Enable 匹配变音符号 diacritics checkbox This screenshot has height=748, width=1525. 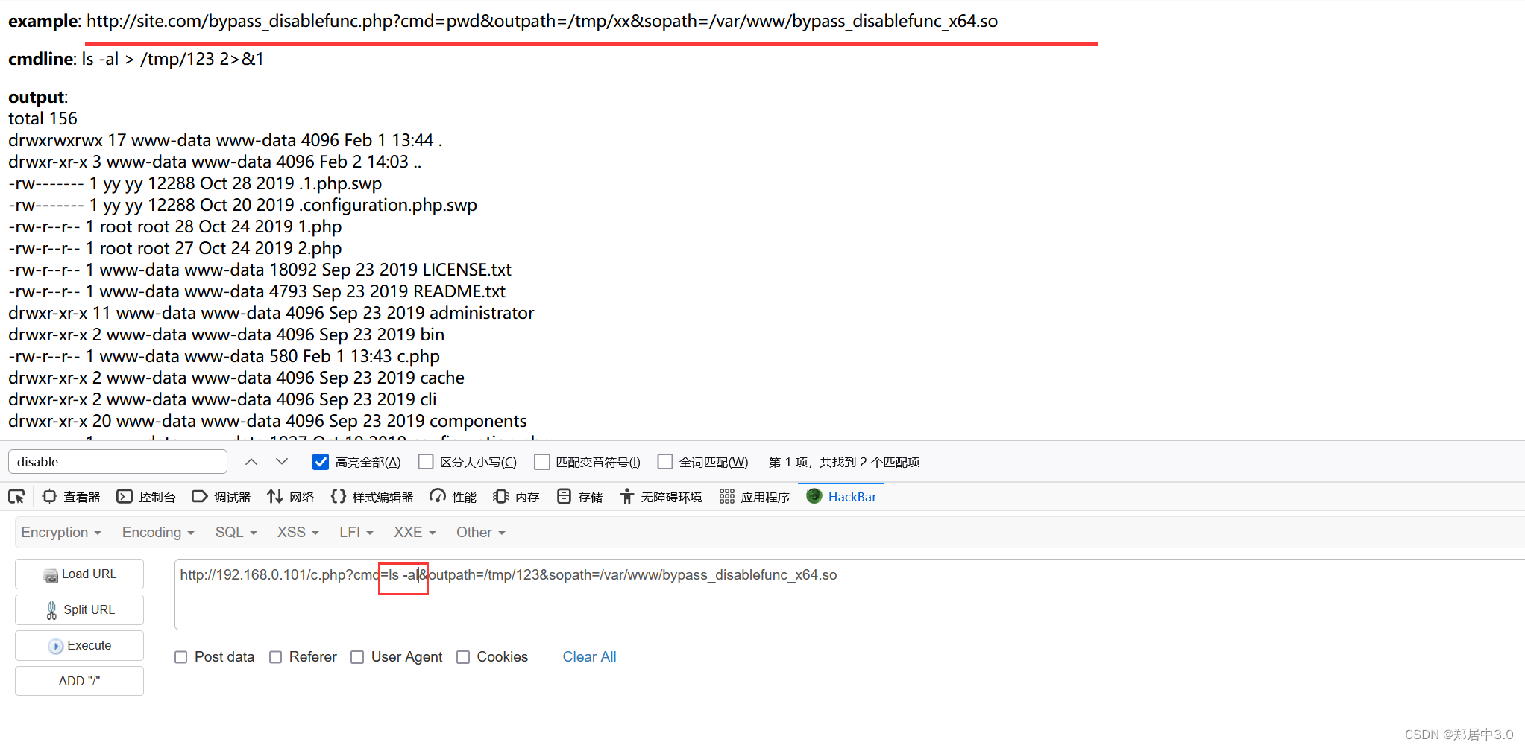(x=542, y=462)
